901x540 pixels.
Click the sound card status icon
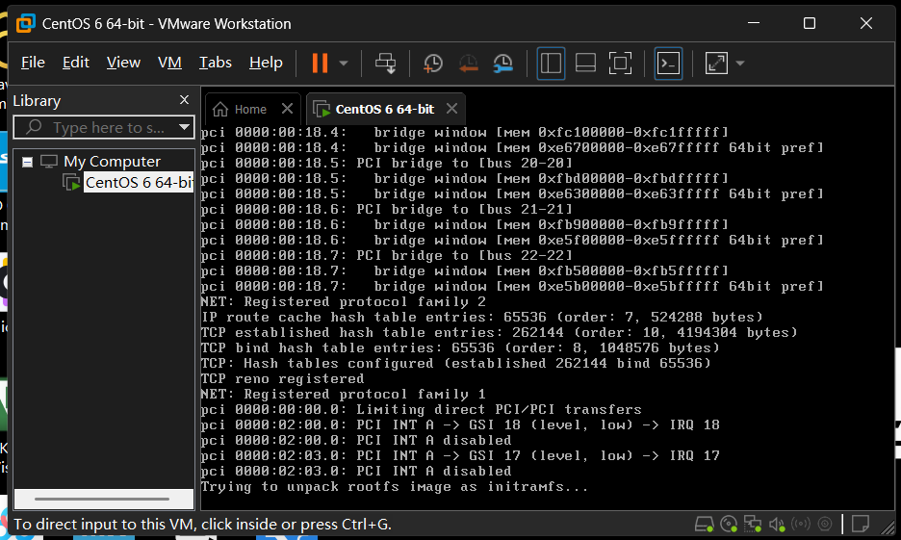pyautogui.click(x=777, y=524)
